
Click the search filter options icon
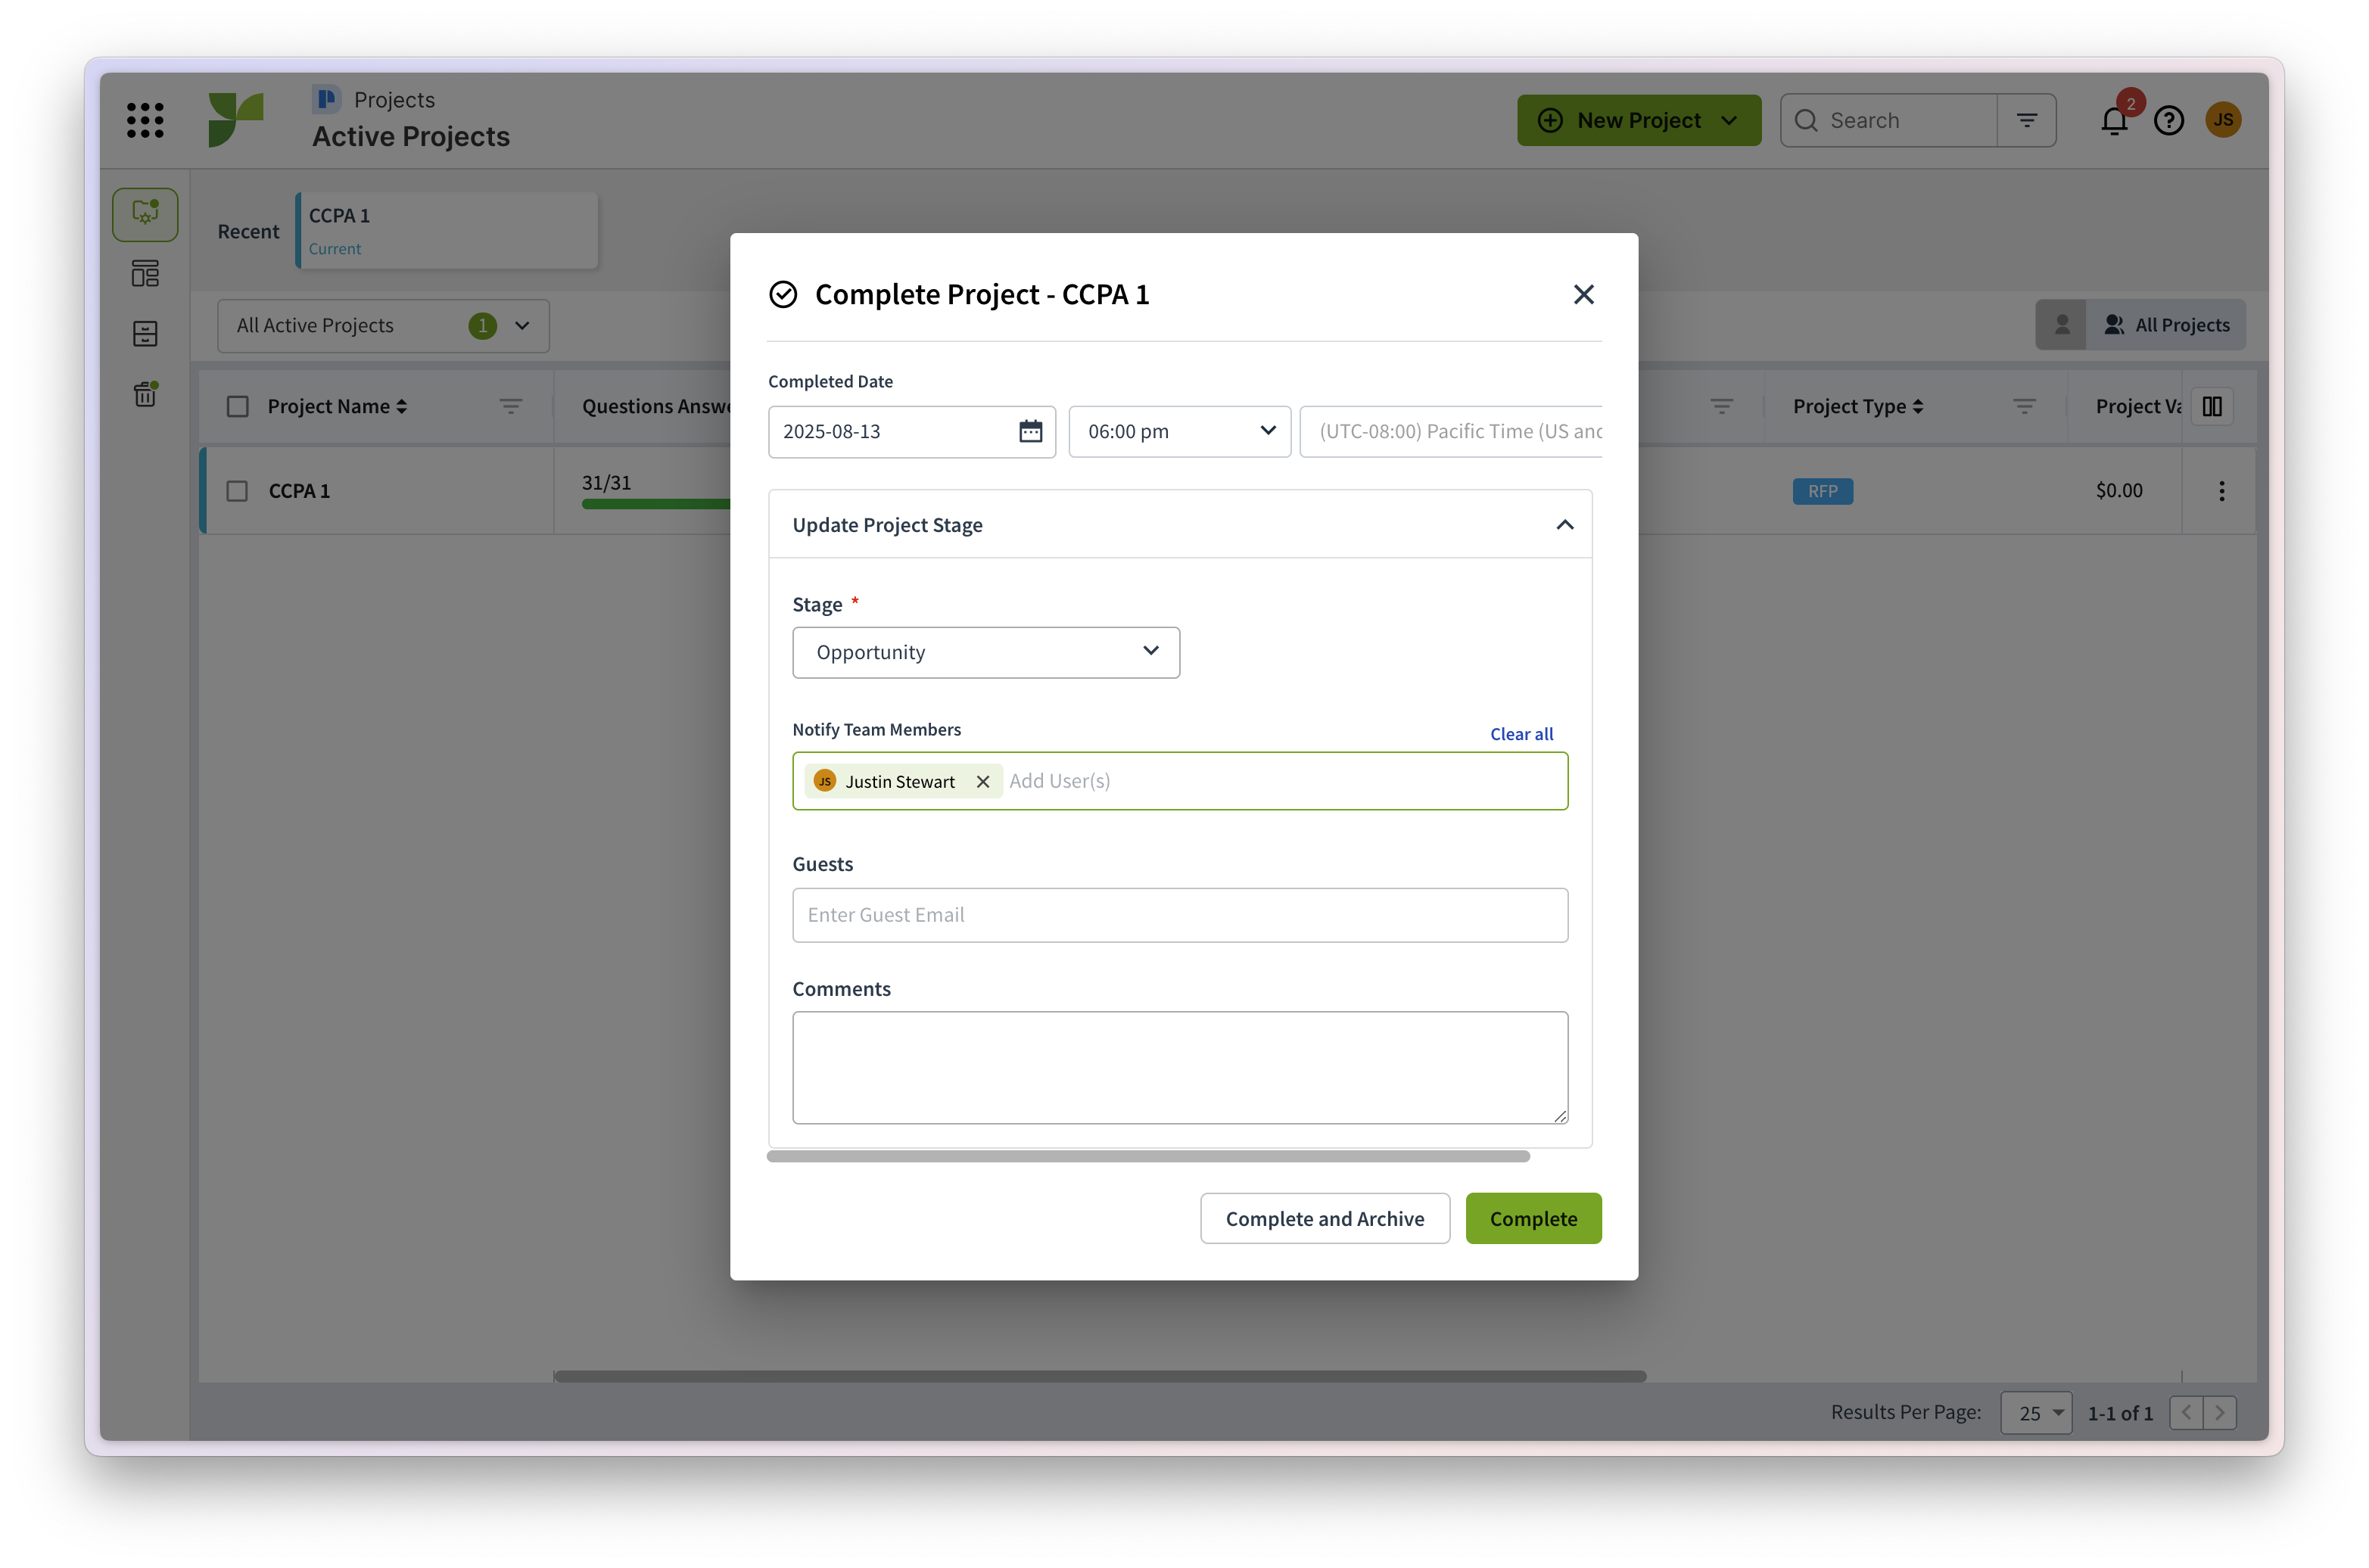2026,120
